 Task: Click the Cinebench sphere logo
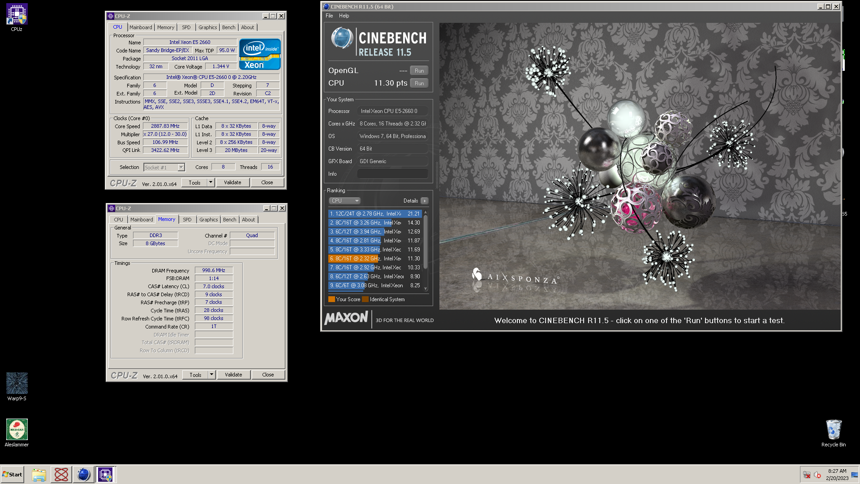342,39
